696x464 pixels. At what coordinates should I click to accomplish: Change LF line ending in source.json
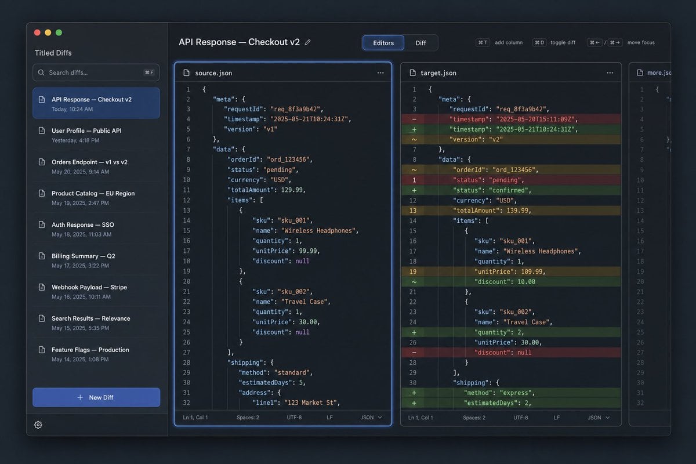point(329,418)
